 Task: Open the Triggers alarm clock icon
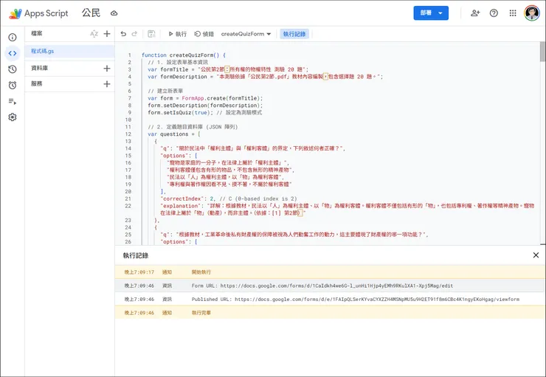click(13, 86)
